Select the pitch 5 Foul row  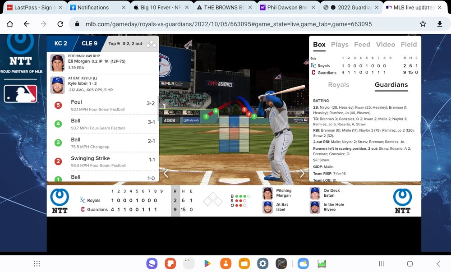(104, 105)
